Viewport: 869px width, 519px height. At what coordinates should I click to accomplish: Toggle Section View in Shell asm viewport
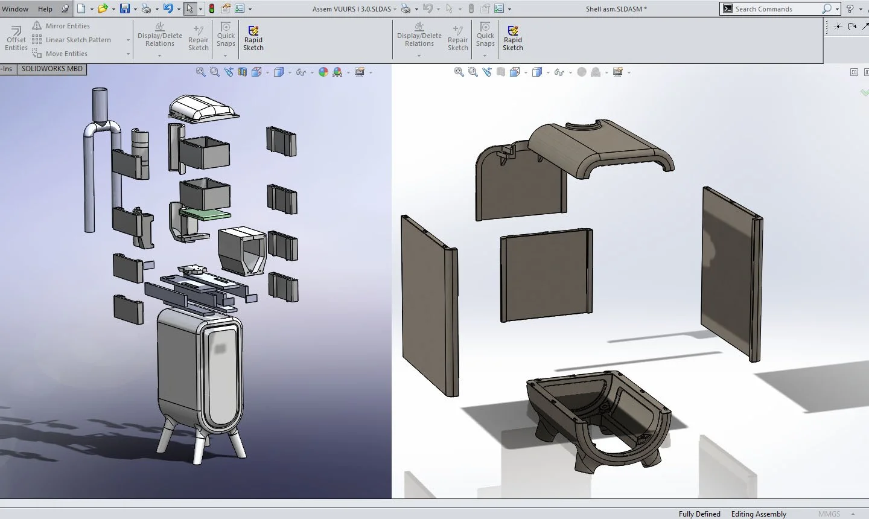(501, 72)
